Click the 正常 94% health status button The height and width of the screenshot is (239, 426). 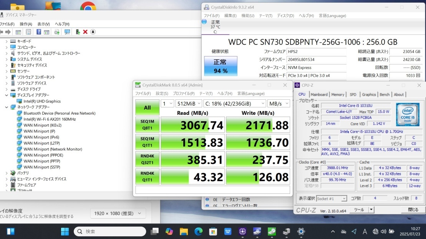click(x=220, y=66)
